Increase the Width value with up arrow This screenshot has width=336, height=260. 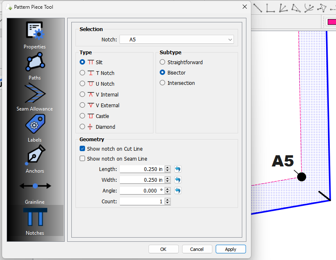[168, 178]
